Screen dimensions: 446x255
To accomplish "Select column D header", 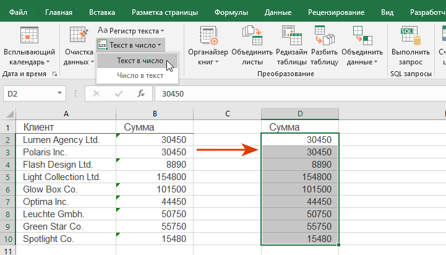I will point(300,114).
